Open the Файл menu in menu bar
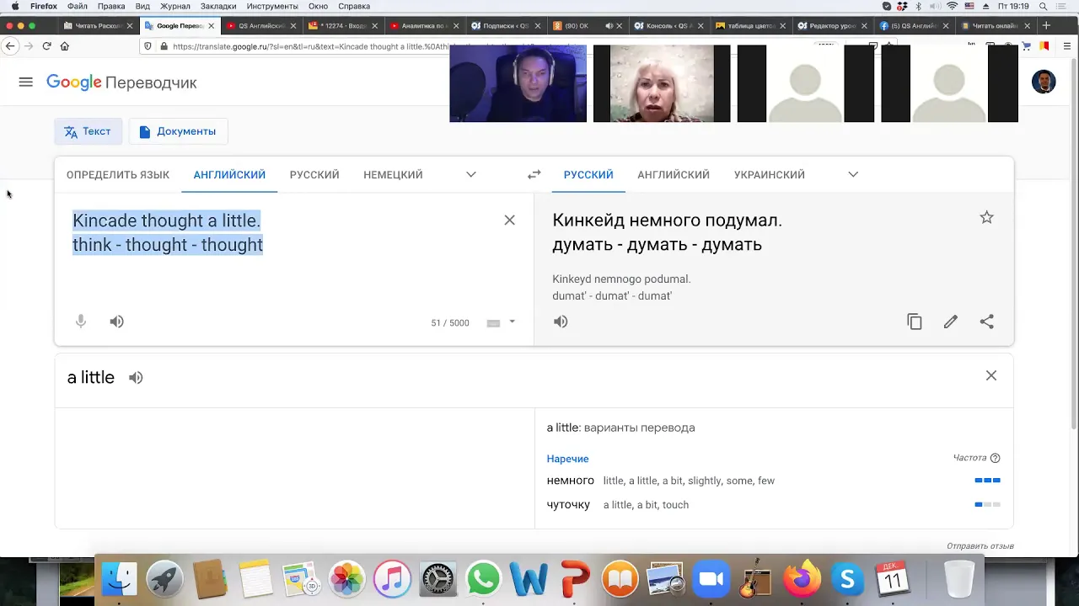Image resolution: width=1079 pixels, height=606 pixels. pos(78,6)
